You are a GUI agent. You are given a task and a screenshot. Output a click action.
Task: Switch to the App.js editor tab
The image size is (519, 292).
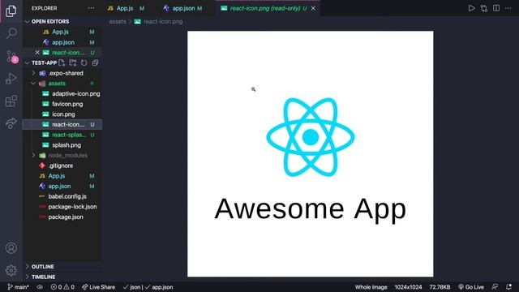point(126,8)
